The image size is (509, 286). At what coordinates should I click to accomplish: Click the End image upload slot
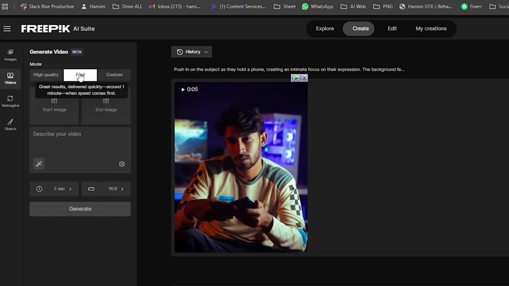pos(106,106)
